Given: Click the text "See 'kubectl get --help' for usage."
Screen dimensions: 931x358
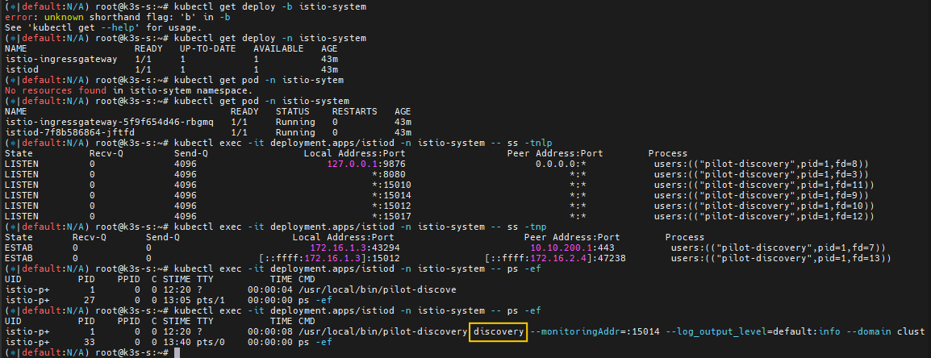Looking at the screenshot, I should (102, 27).
